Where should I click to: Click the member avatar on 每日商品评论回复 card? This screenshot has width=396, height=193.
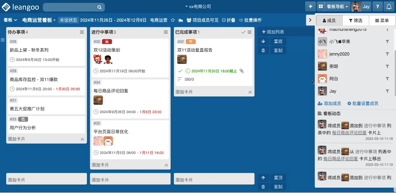click(x=98, y=100)
